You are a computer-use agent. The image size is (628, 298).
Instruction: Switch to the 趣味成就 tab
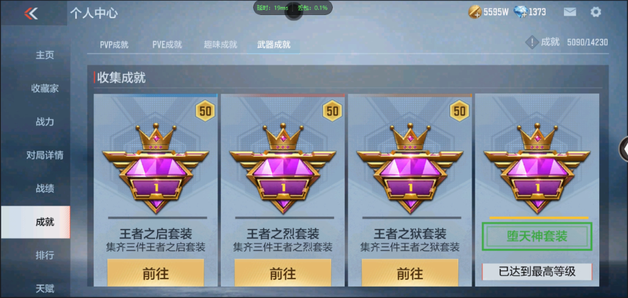220,45
